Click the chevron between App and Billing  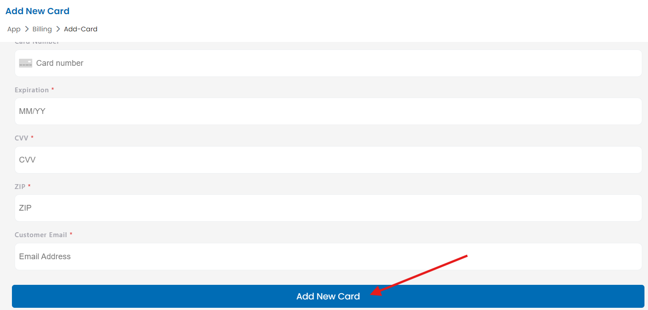[27, 29]
